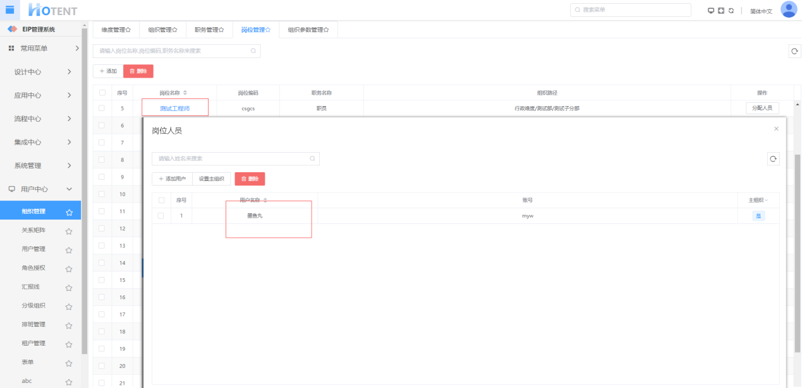Click the sidebar collapse icon at top-left
802x388 pixels.
9,9
